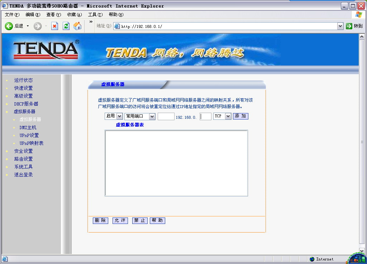The image size is (367, 264).
Task: Click the 虚拟服务器表 table title
Action: tap(130, 125)
